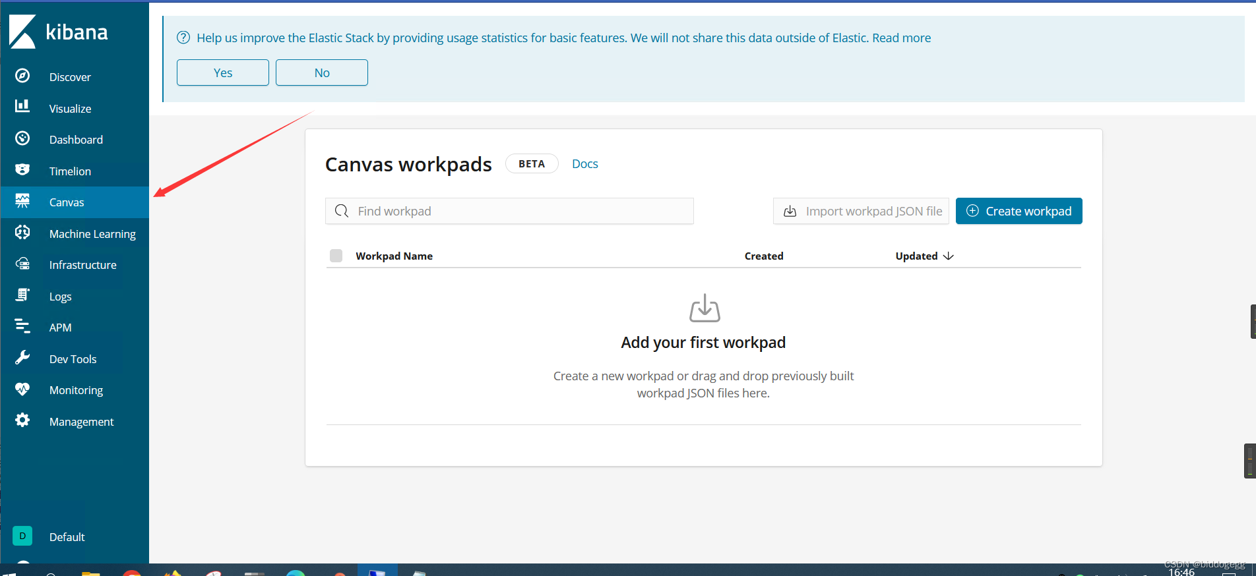Image resolution: width=1256 pixels, height=576 pixels.
Task: Sort by Workpad Name column
Action: [x=394, y=256]
